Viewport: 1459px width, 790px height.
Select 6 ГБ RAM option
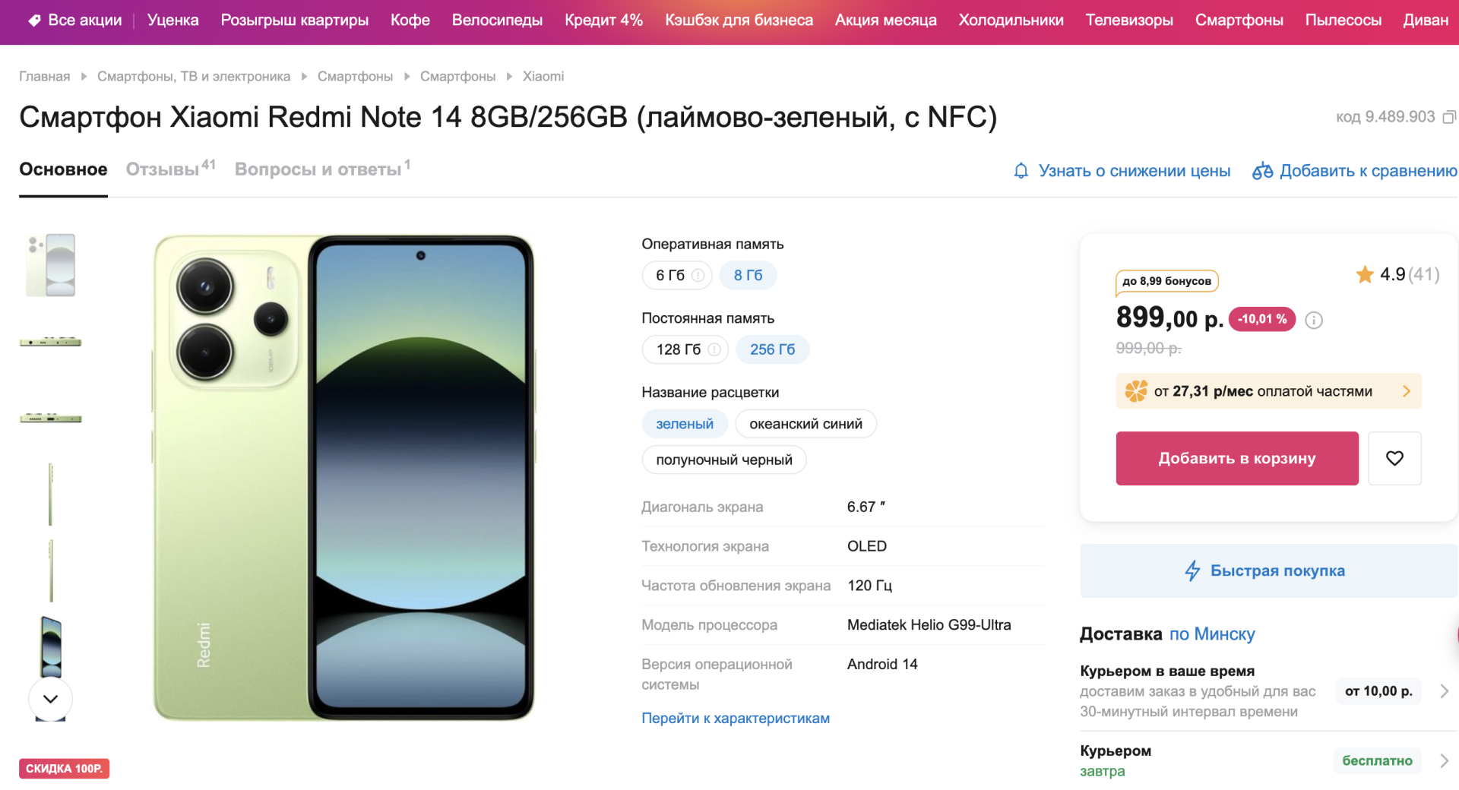tap(671, 275)
